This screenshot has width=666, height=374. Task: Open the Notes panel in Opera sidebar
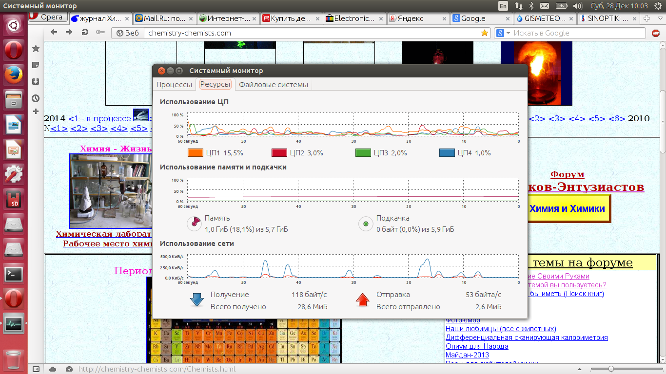tap(36, 65)
